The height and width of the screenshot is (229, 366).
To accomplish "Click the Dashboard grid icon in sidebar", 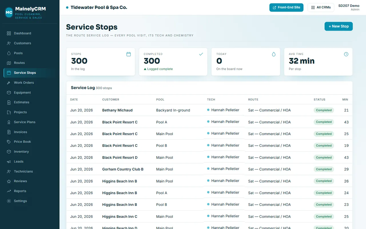I will (9, 33).
